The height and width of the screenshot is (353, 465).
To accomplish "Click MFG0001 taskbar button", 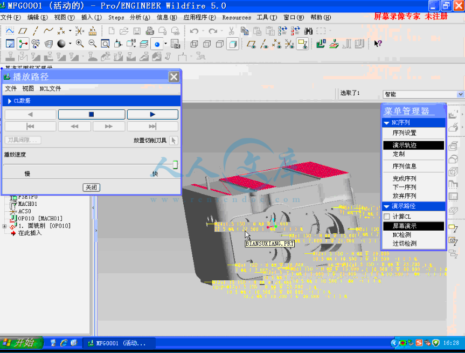I will (x=119, y=343).
